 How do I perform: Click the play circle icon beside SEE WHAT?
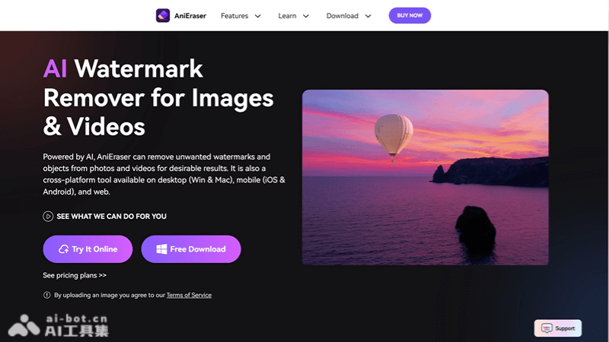coord(48,217)
